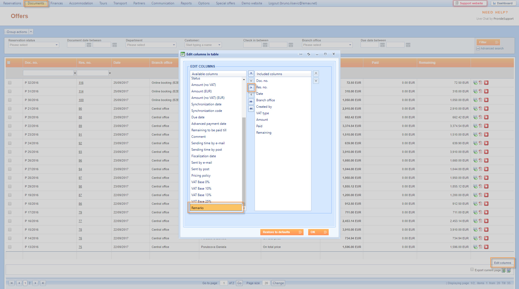Open Res. no. column filter dropdown

coord(110,73)
